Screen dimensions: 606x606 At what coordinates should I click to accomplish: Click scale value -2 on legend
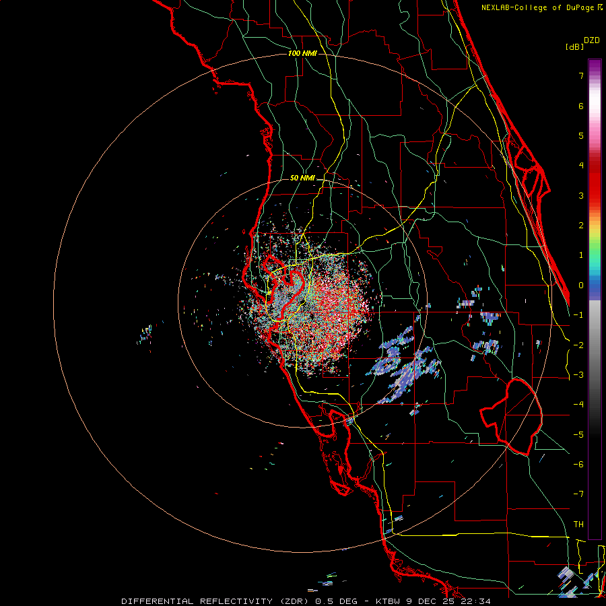[x=578, y=345]
